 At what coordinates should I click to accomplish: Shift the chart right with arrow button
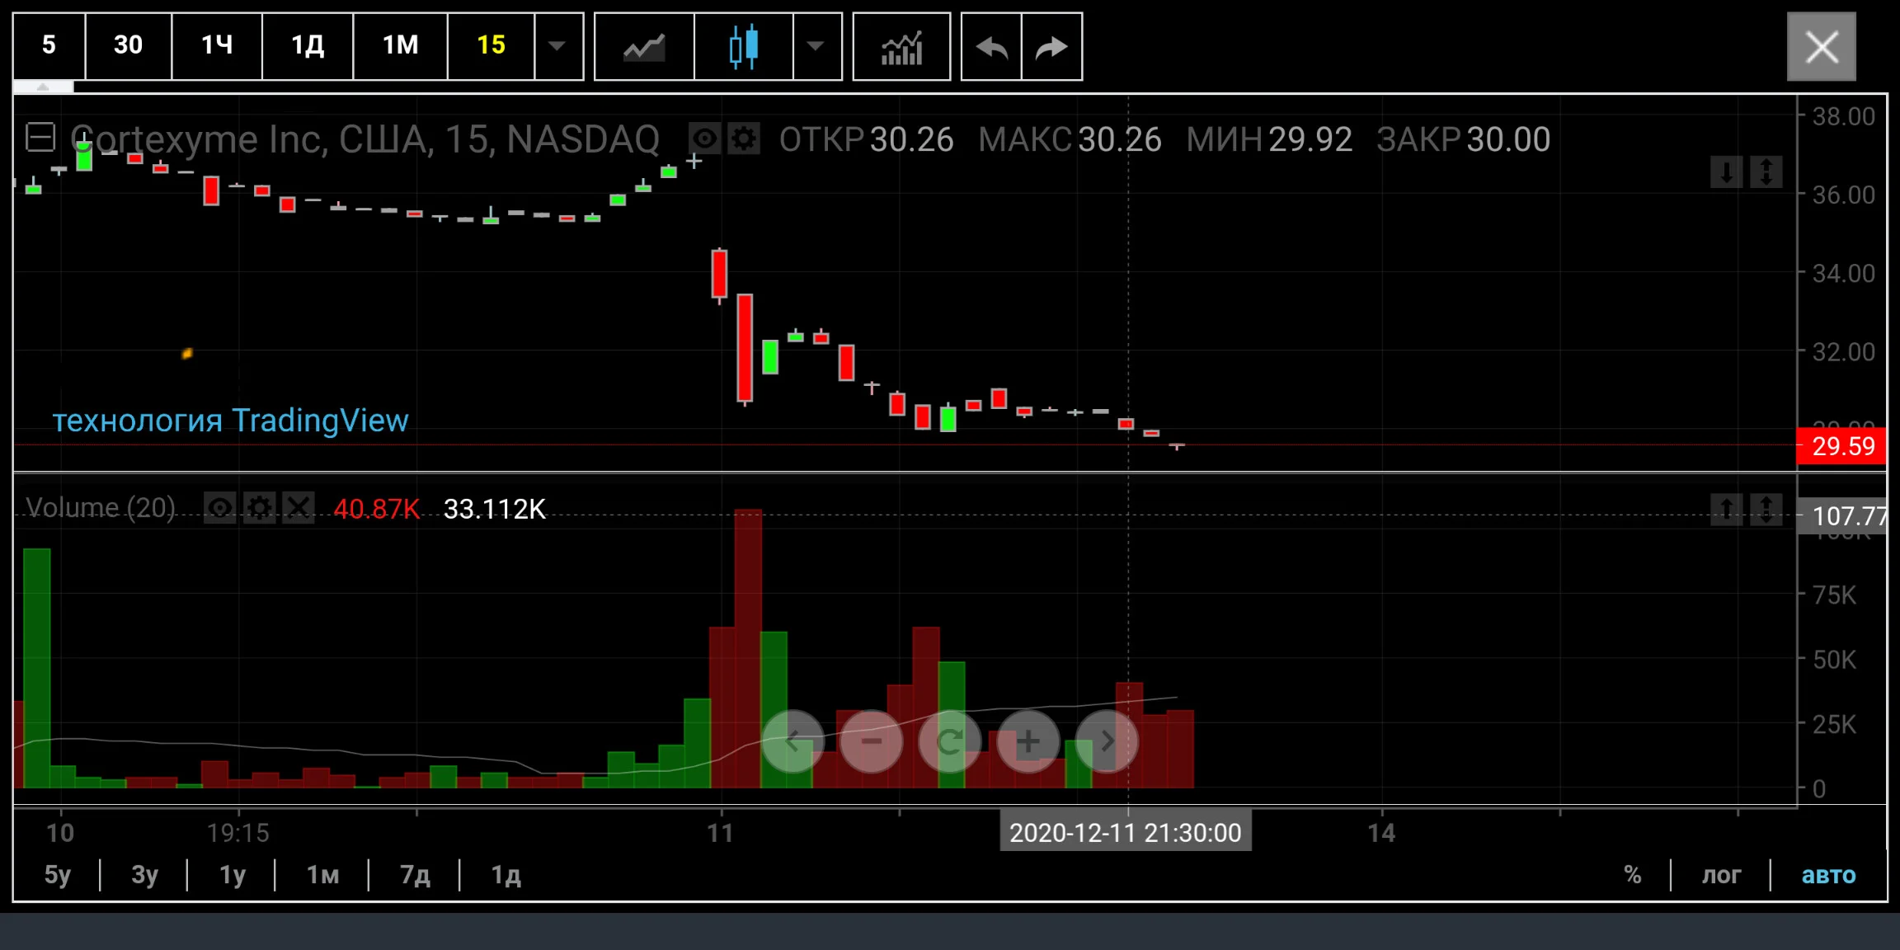[x=1108, y=741]
